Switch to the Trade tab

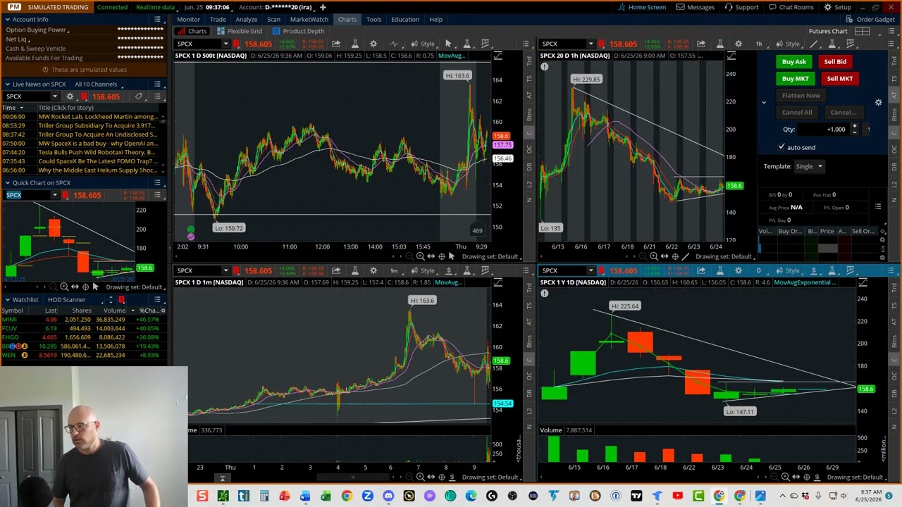point(217,19)
